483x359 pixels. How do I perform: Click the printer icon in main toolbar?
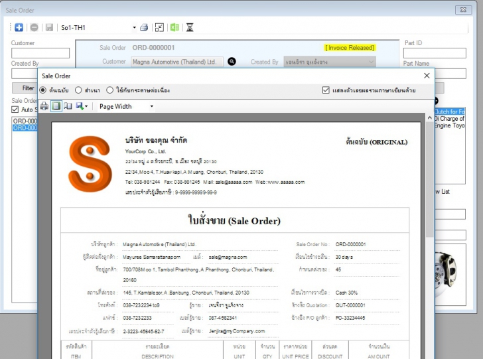[x=144, y=27]
